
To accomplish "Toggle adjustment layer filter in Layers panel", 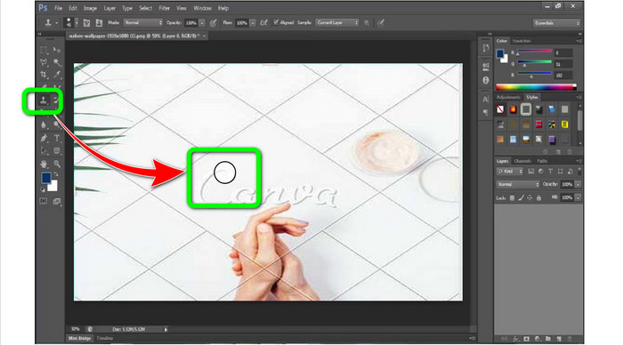I will pyautogui.click(x=541, y=172).
